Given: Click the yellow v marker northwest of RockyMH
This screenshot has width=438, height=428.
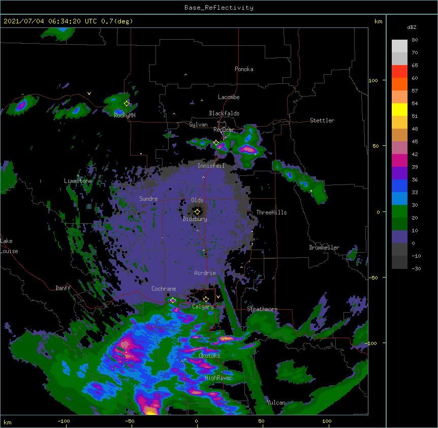Looking at the screenshot, I should (89, 94).
